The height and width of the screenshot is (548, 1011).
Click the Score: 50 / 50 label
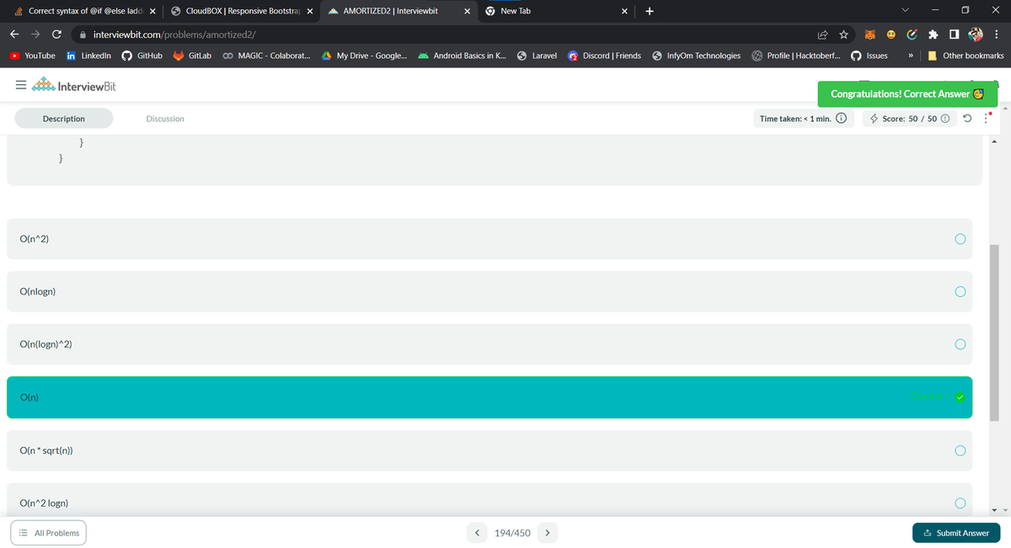point(908,119)
